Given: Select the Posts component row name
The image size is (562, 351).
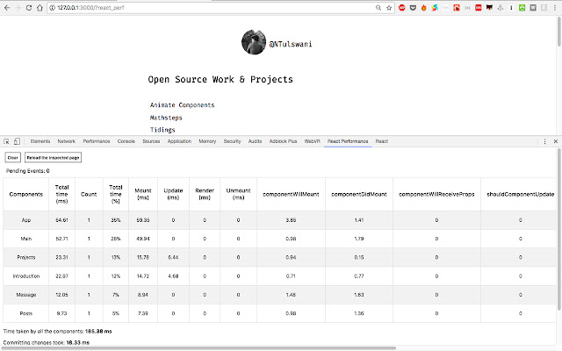Looking at the screenshot, I should pyautogui.click(x=26, y=313).
